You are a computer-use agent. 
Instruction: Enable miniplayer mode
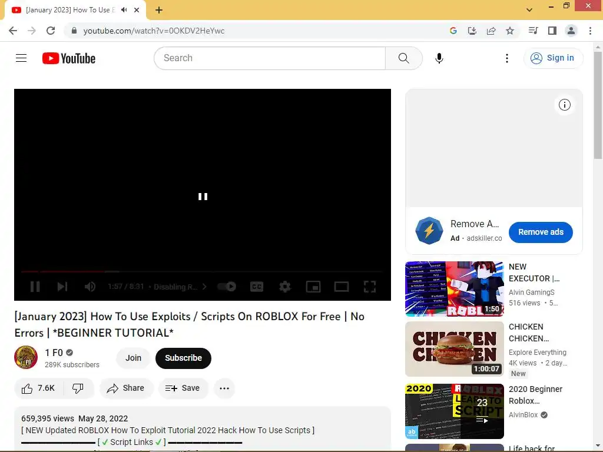[x=313, y=287]
